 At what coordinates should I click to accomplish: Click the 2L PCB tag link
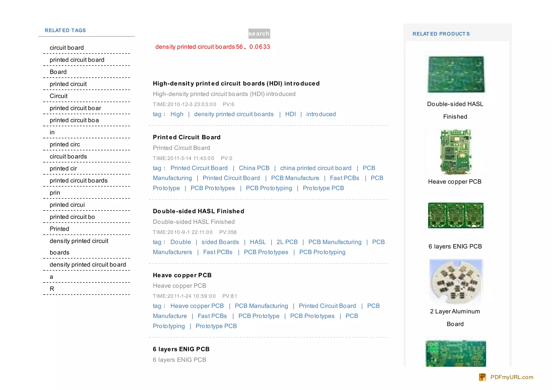tap(287, 242)
